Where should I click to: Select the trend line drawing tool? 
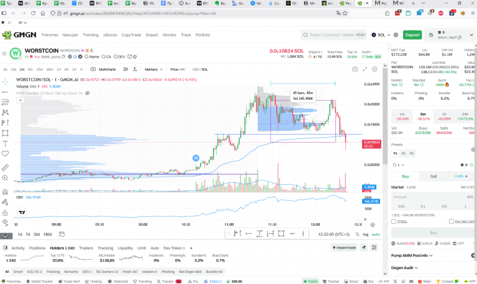pos(5,92)
